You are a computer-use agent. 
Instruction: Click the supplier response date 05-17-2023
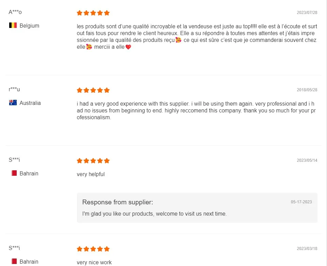point(301,202)
